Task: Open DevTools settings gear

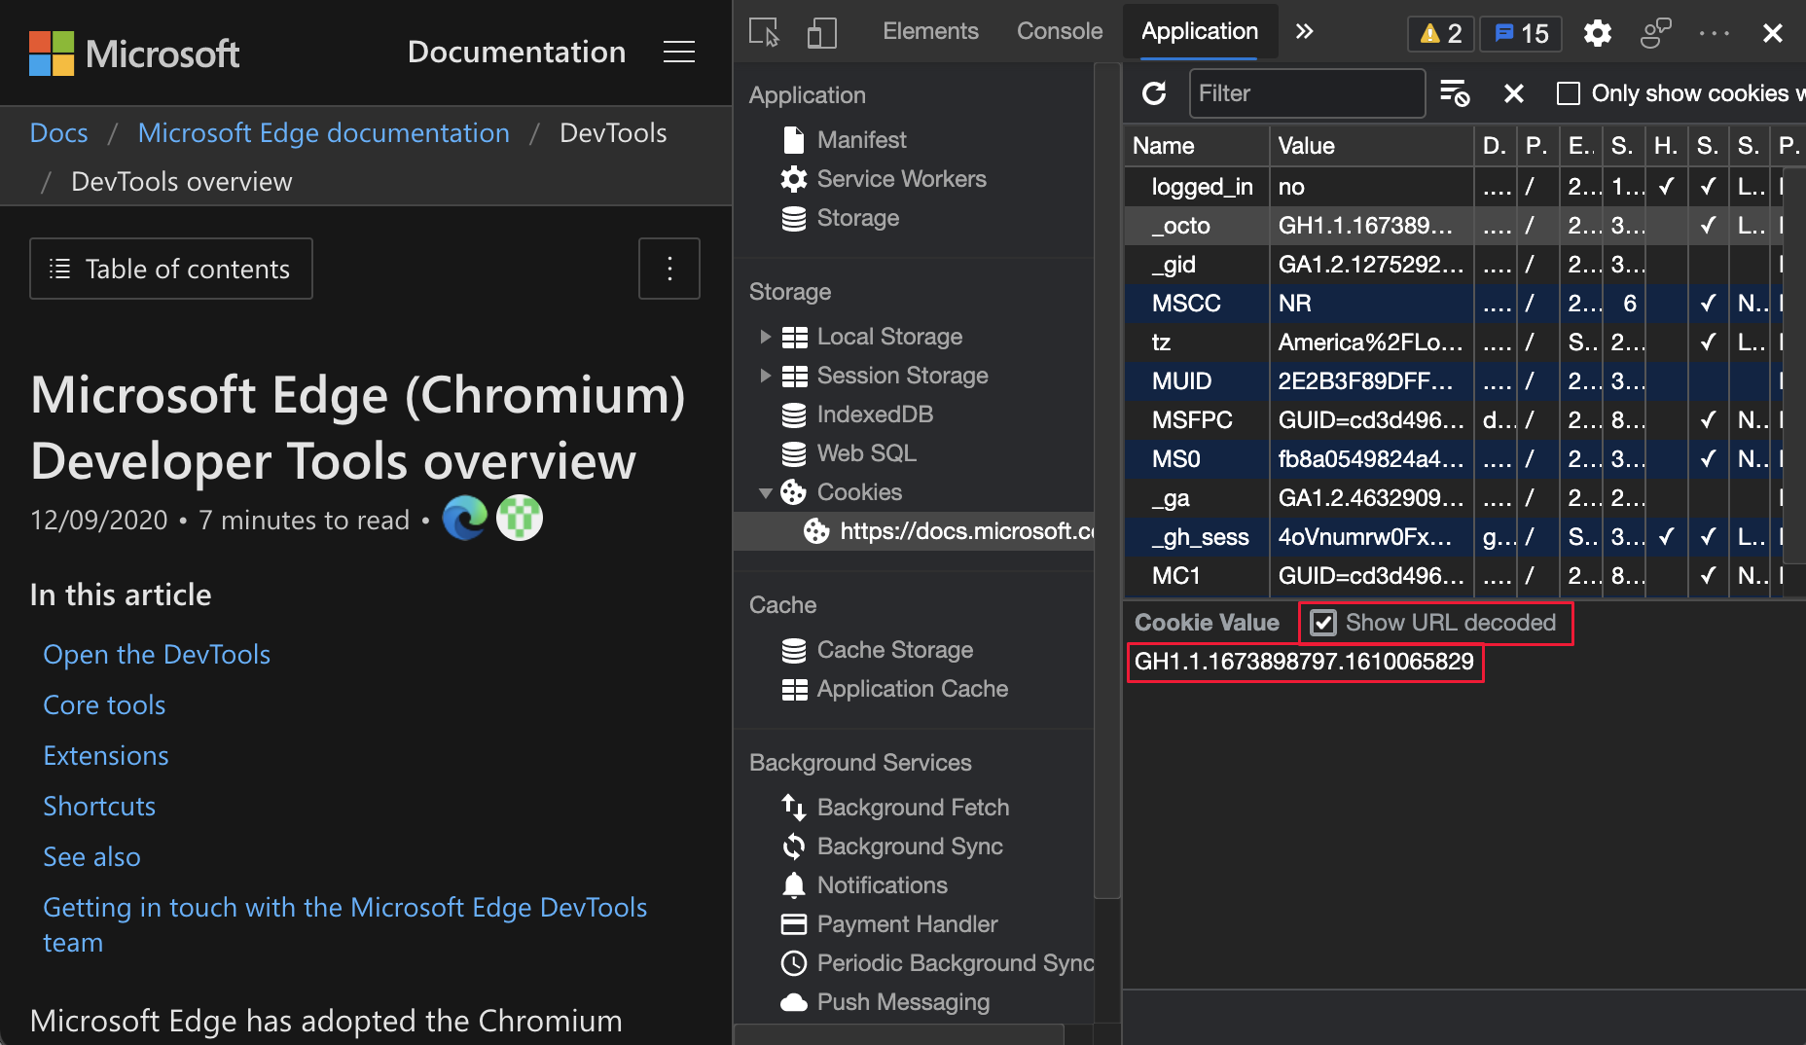Action: [1597, 33]
